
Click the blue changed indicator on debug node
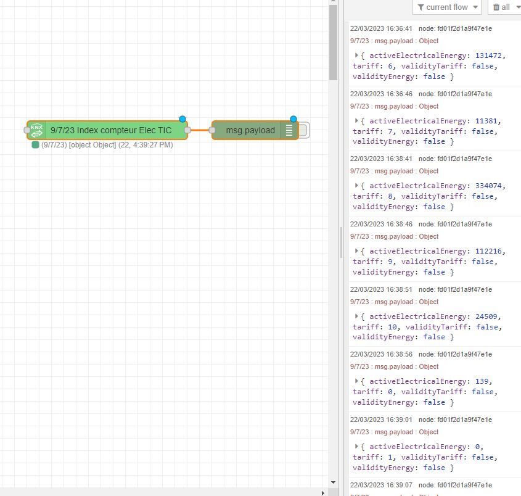[293, 119]
